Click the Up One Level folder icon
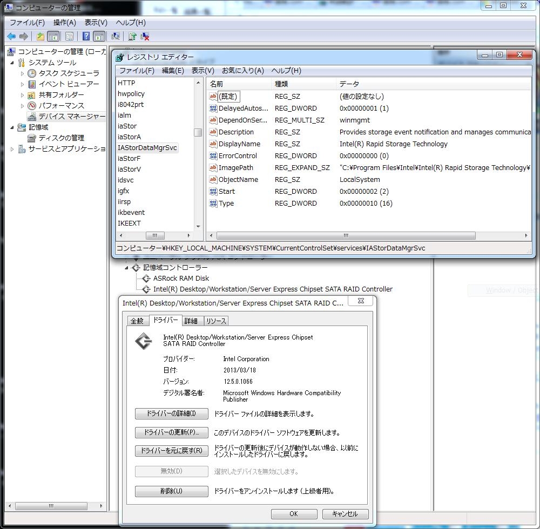Screen dimensions: 540x529 (40, 36)
